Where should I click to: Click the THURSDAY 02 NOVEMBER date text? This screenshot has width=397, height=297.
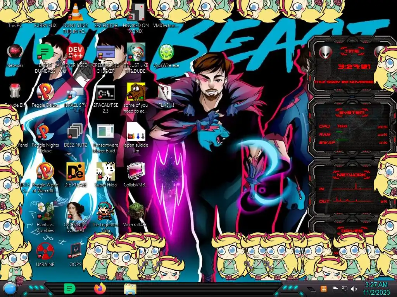[x=344, y=82]
